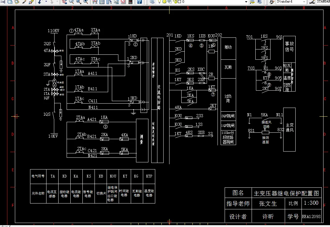Screen dimensions: 330x227
Task: Click the N421 wire label
Action: [92, 156]
